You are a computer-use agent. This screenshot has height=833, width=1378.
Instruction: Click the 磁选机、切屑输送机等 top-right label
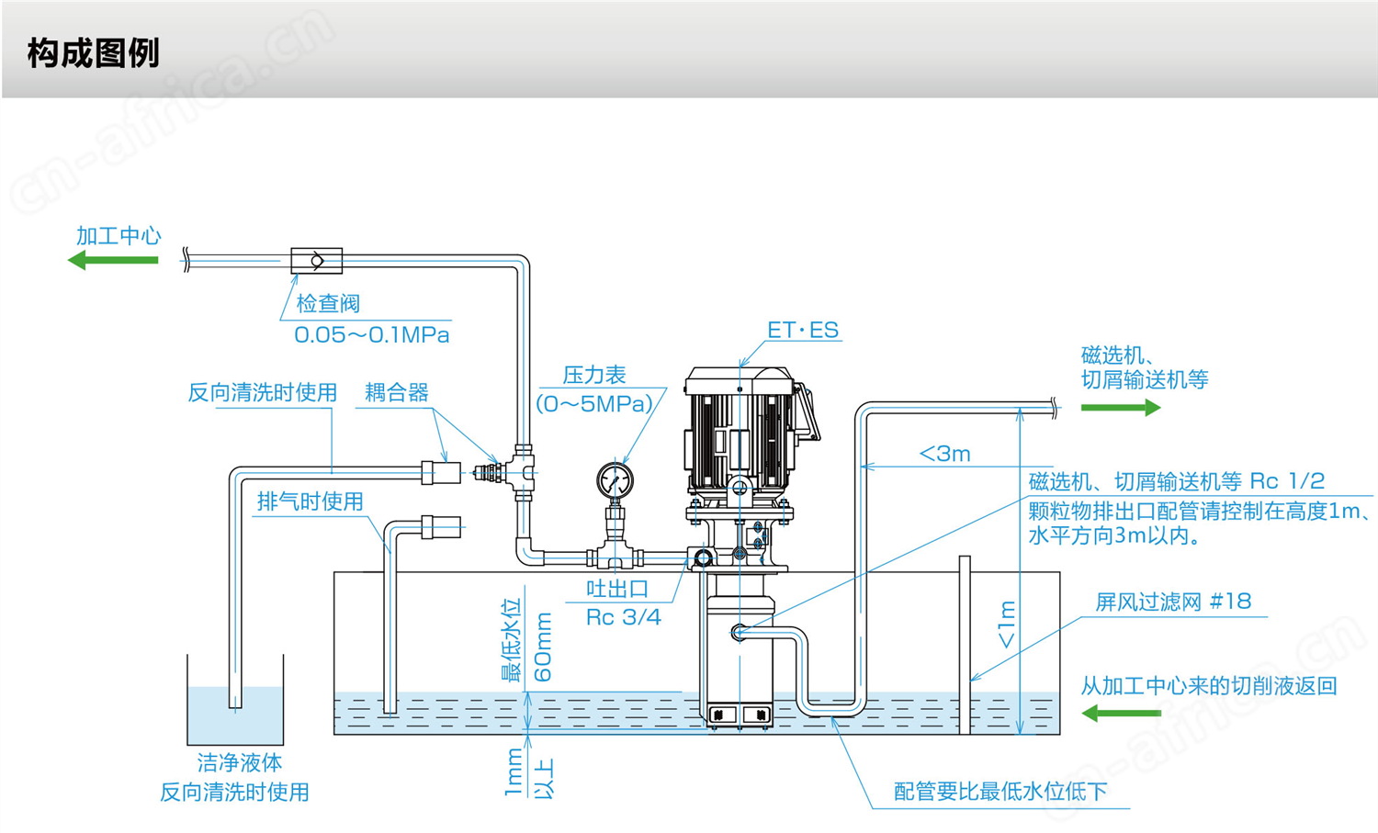[x=1145, y=367]
